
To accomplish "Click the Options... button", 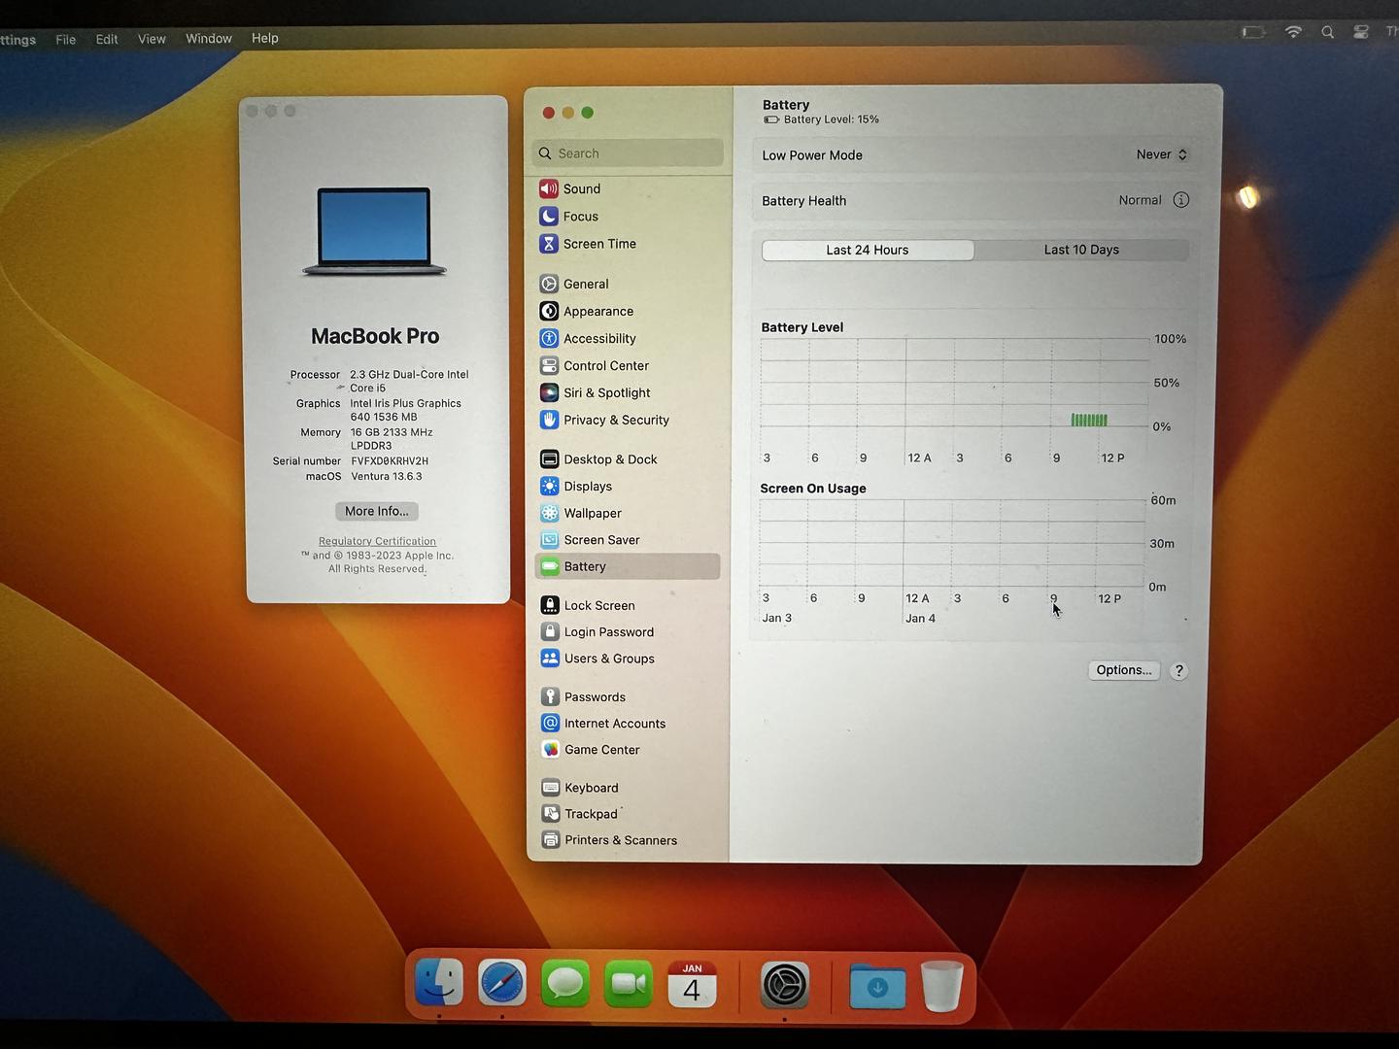I will (1124, 670).
